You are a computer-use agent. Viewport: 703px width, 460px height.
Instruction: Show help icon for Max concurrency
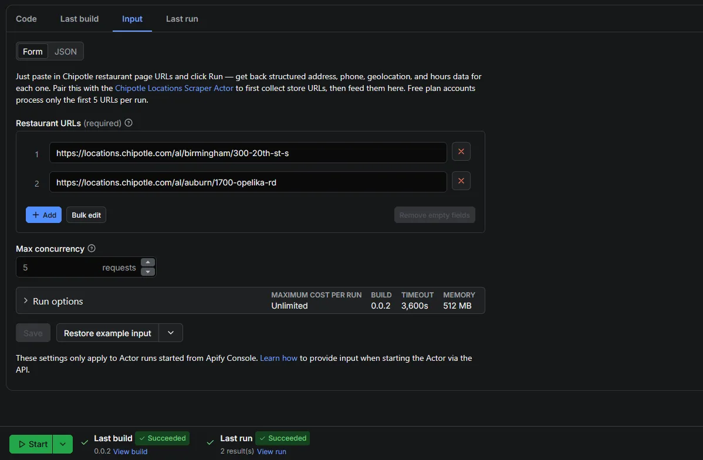click(x=92, y=248)
